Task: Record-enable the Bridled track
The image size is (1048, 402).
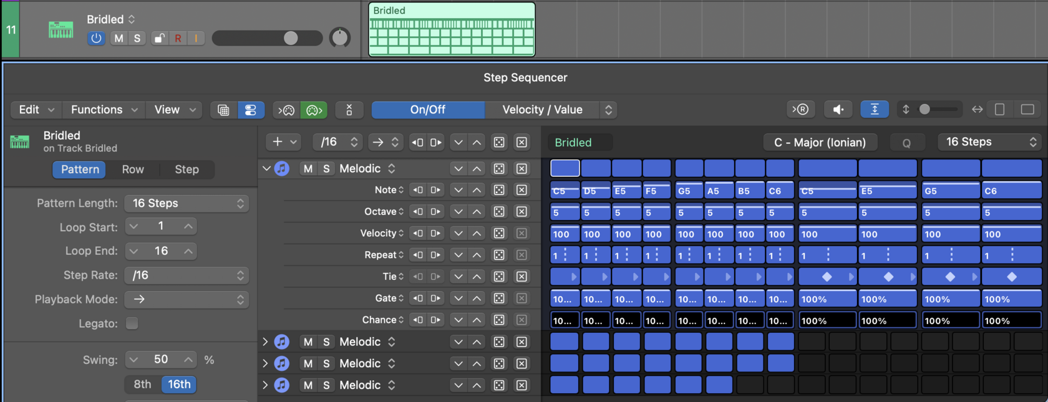Action: click(x=178, y=38)
